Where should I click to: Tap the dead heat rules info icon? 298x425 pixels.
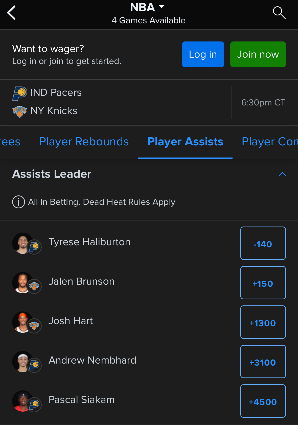[18, 202]
